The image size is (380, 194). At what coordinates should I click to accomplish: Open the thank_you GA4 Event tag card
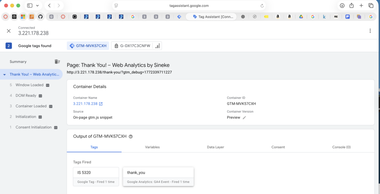coord(158,177)
